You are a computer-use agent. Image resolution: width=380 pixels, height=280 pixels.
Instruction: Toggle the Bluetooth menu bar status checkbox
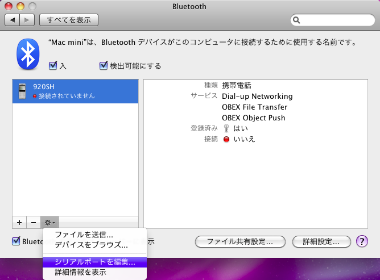(16, 241)
